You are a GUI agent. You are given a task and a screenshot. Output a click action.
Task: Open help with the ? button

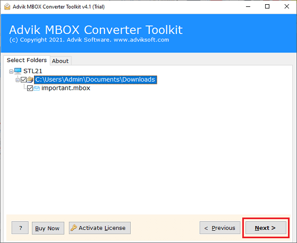pos(20,228)
